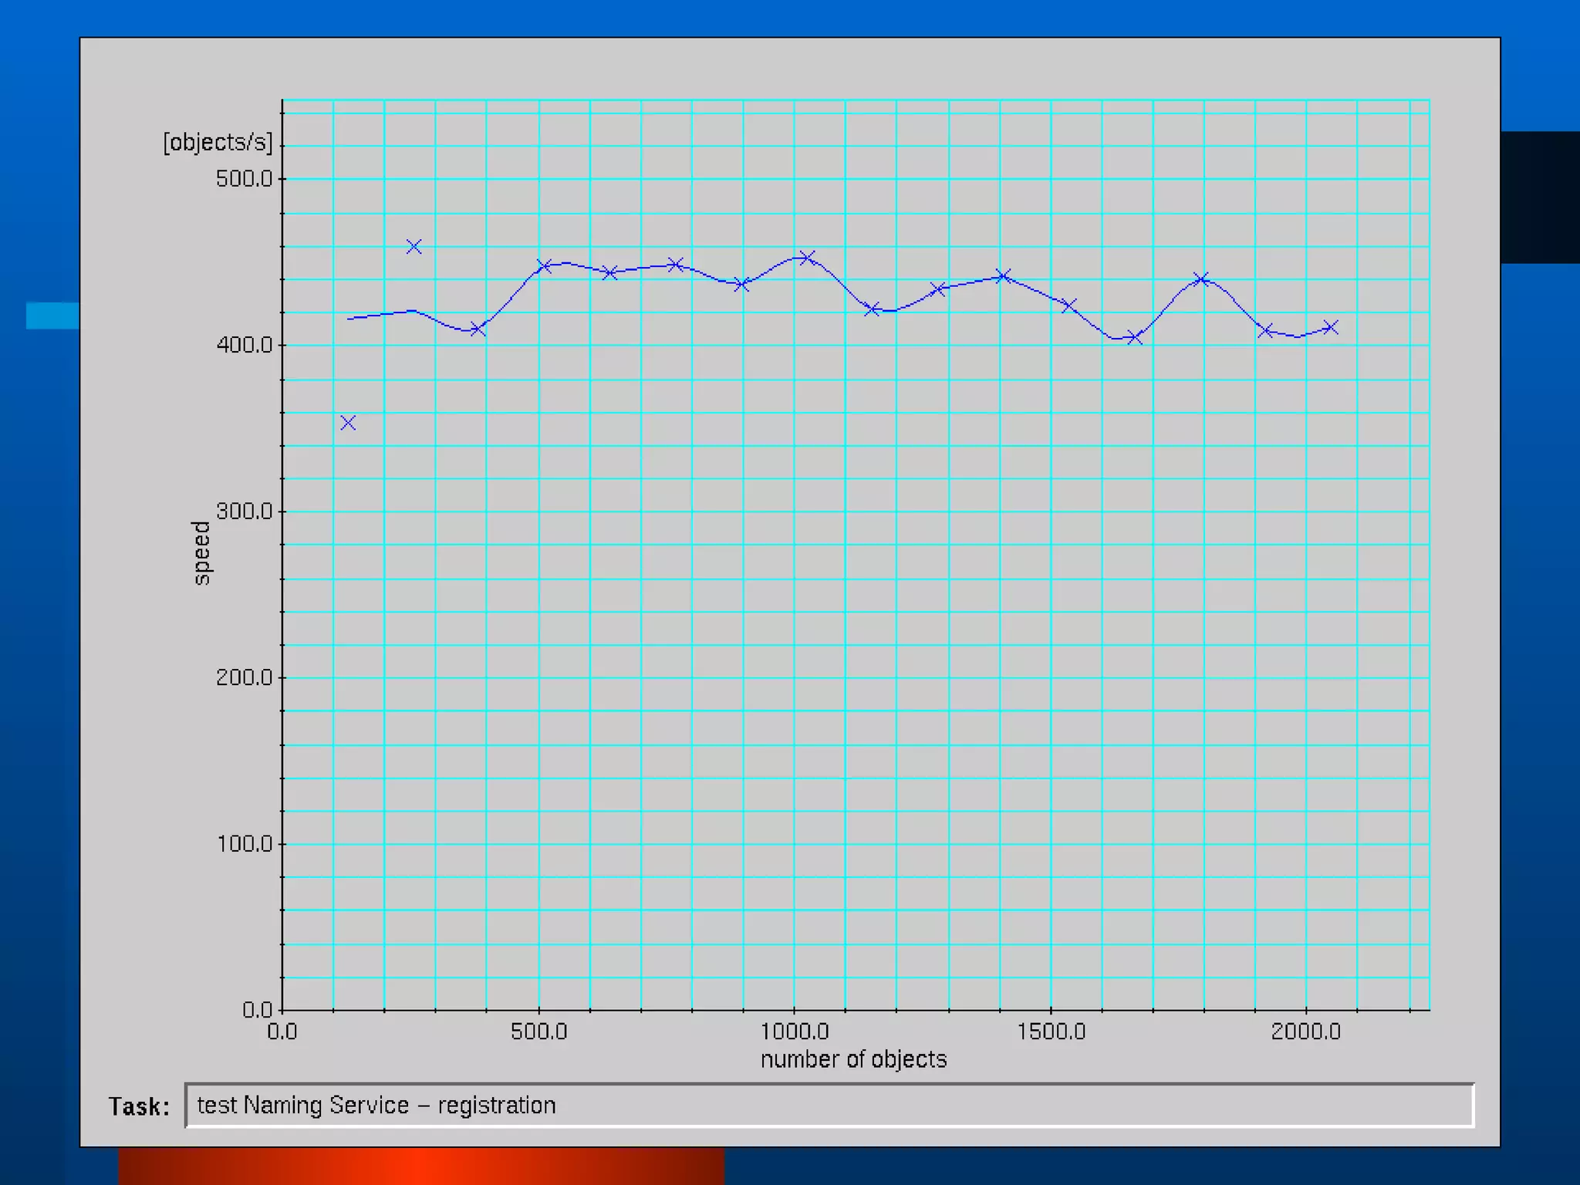Click the '1500.0' x-axis label

(1051, 1031)
